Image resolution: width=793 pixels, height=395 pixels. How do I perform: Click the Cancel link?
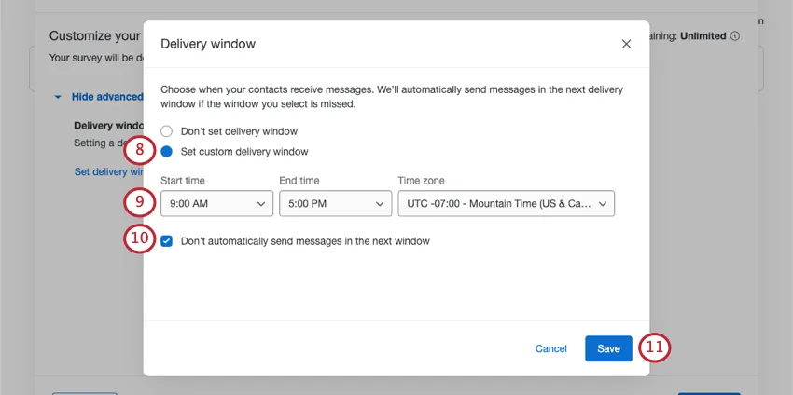click(550, 348)
